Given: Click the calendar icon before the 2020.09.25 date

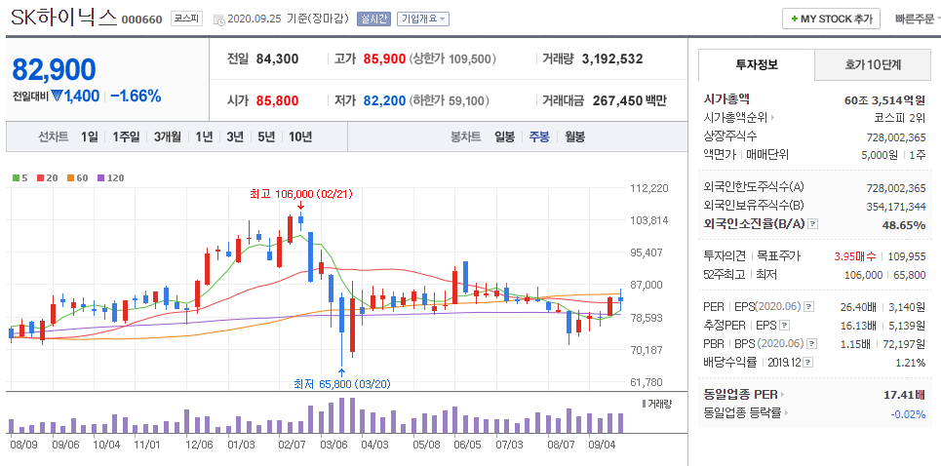Looking at the screenshot, I should pyautogui.click(x=217, y=19).
